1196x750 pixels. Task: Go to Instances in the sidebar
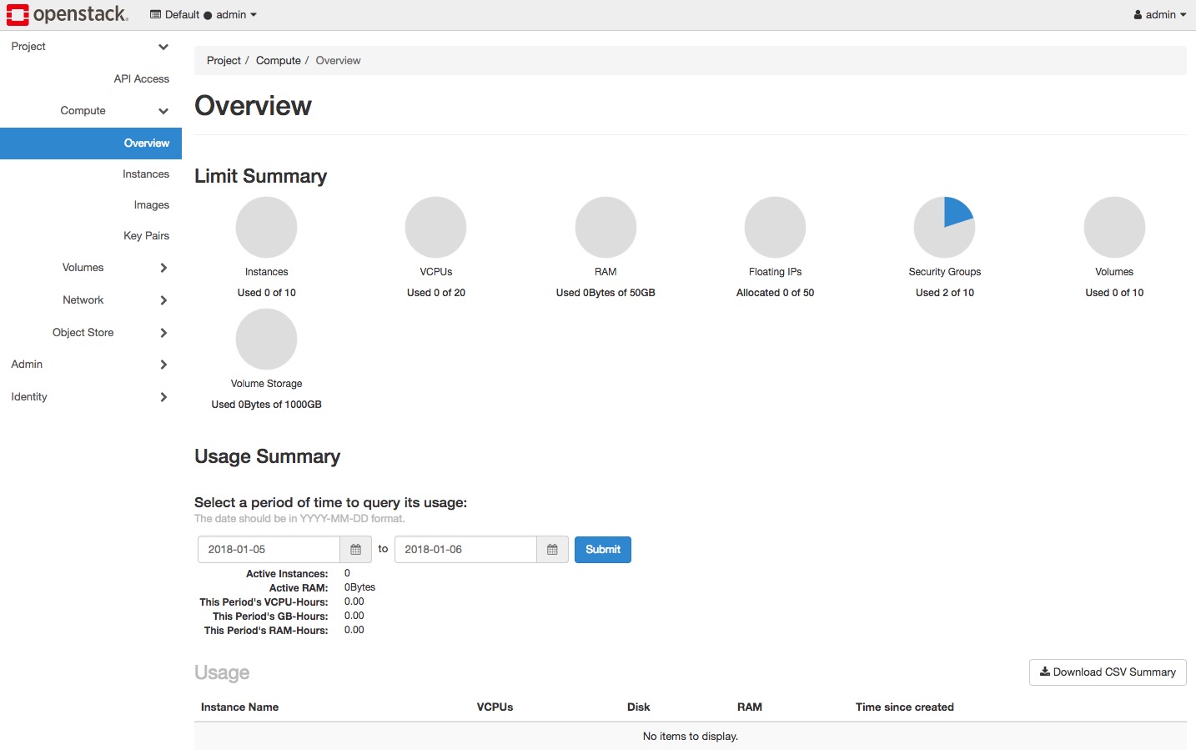point(146,174)
